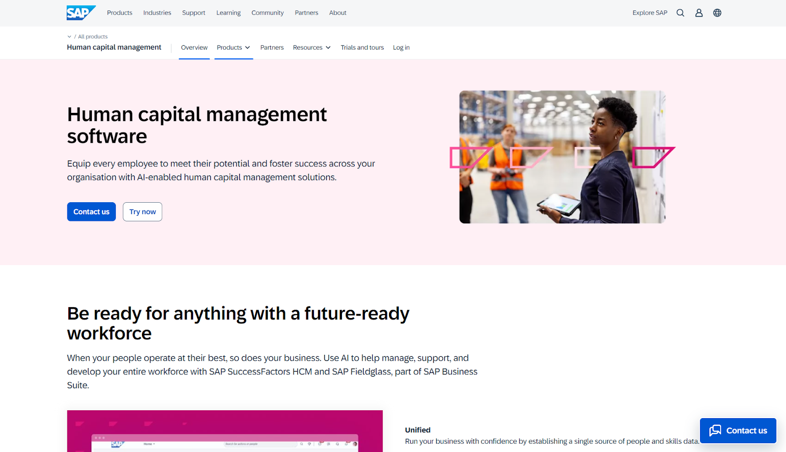Expand the Products dropdown in sub-navigation

[233, 48]
